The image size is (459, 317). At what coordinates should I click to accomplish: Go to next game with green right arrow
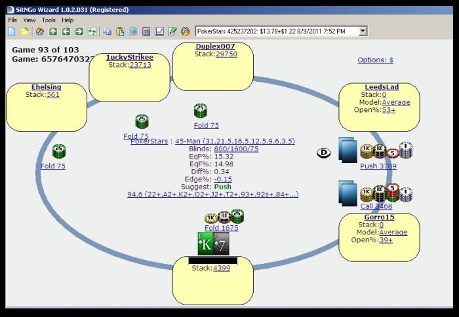pos(79,31)
